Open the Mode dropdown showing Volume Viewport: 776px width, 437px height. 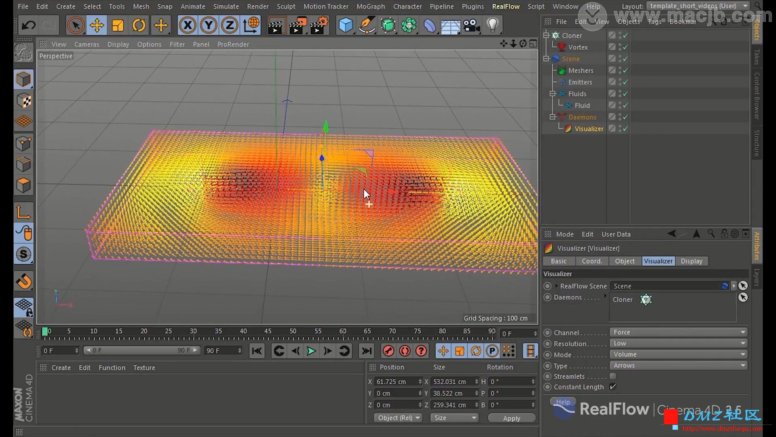point(679,354)
